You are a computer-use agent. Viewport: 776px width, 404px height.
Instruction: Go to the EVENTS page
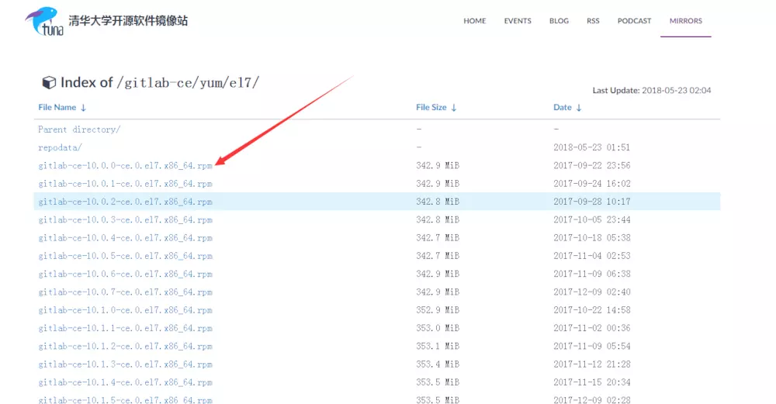tap(518, 21)
